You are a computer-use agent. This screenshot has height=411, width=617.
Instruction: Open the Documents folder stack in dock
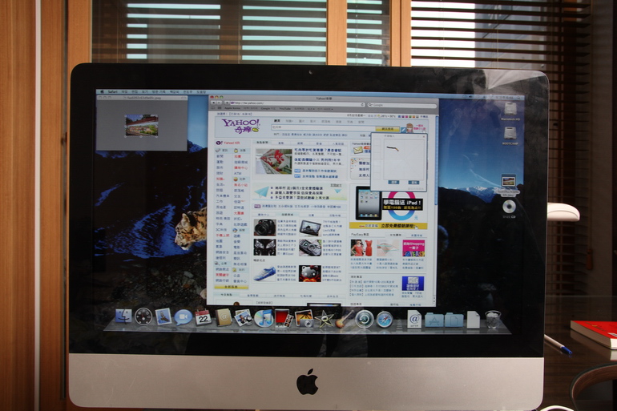pyautogui.click(x=454, y=320)
